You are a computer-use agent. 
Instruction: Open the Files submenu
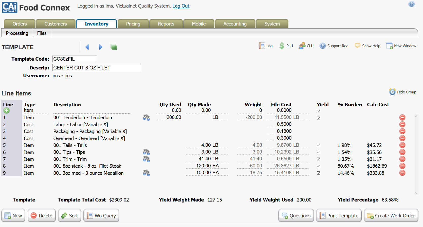point(42,33)
